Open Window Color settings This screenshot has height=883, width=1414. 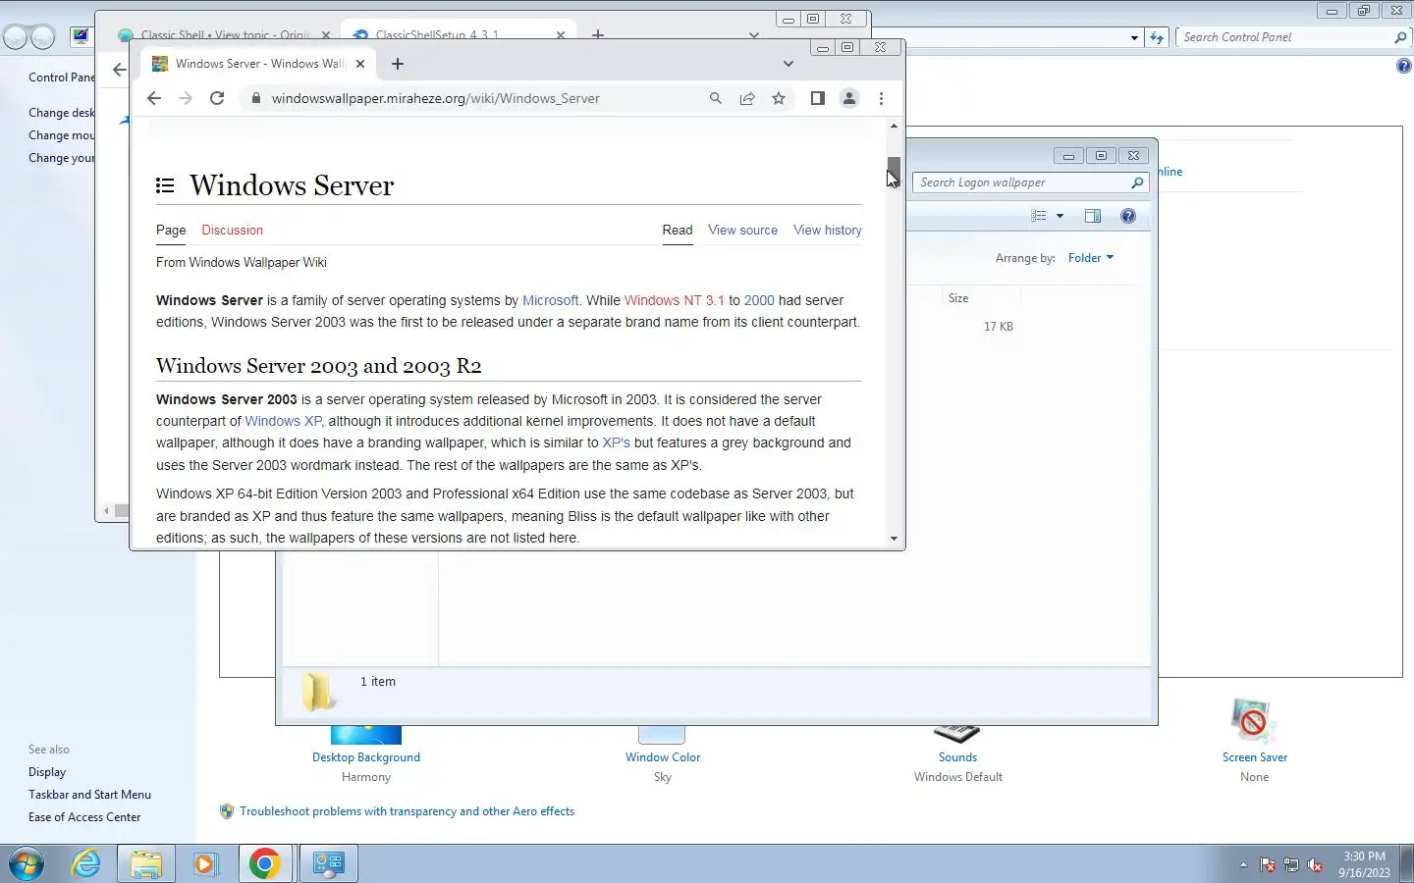(x=663, y=757)
